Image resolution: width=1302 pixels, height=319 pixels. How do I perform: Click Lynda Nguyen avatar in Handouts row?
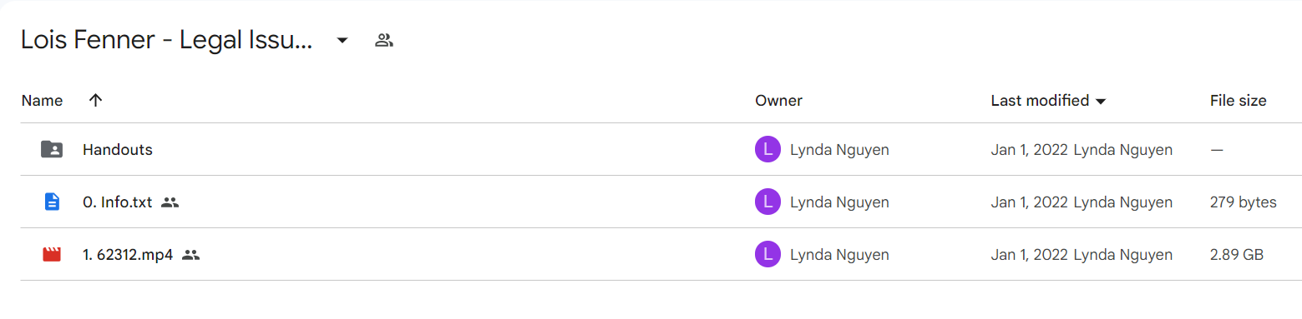pyautogui.click(x=768, y=150)
